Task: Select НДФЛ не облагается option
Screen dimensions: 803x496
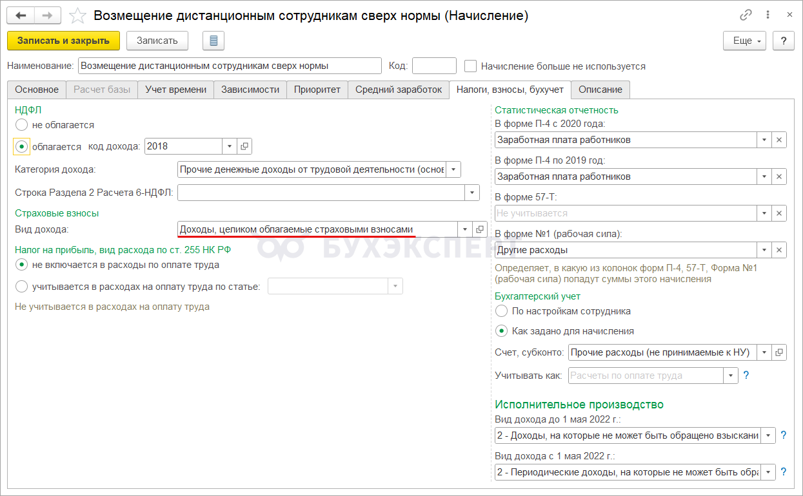Action: (x=22, y=125)
